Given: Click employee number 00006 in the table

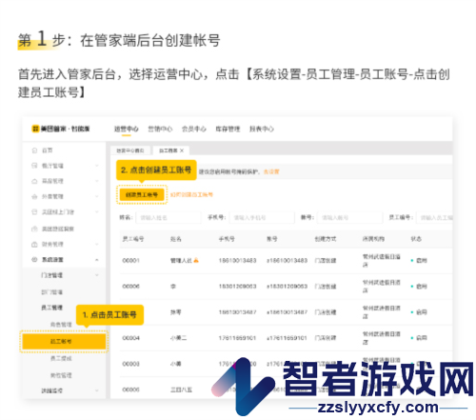Looking at the screenshot, I should [130, 286].
